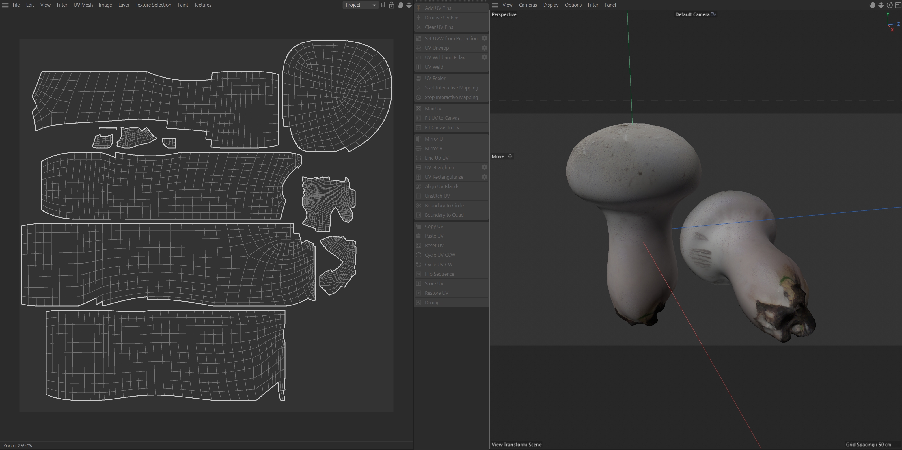Screen dimensions: 902x450
Task: Toggle the lock icon in UV editor
Action: pos(392,5)
